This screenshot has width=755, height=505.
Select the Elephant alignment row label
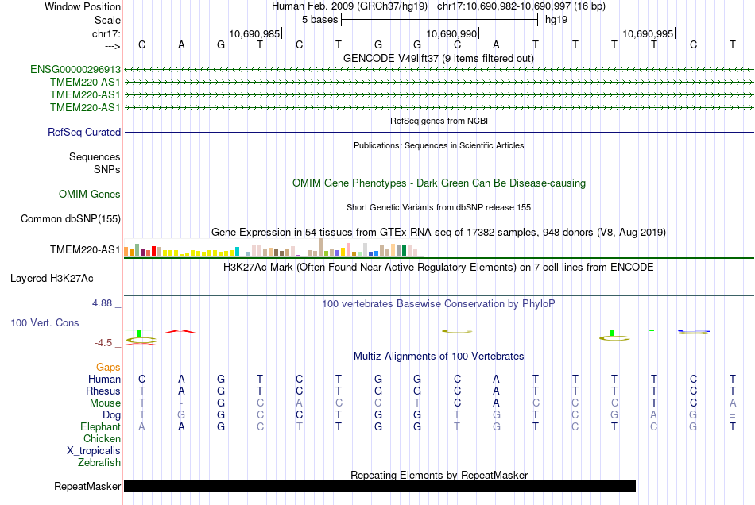pos(101,426)
